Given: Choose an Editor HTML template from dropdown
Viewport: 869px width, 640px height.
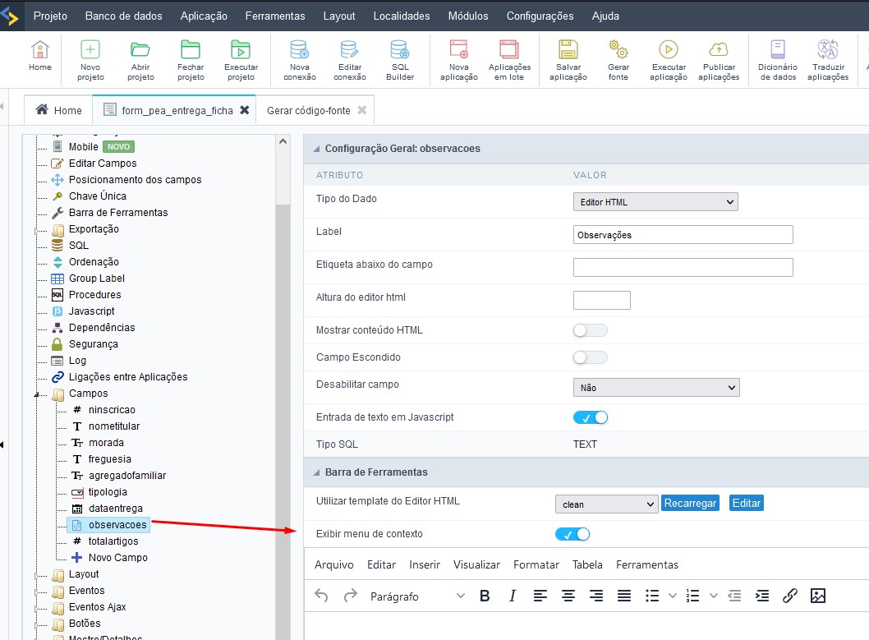Looking at the screenshot, I should (606, 504).
